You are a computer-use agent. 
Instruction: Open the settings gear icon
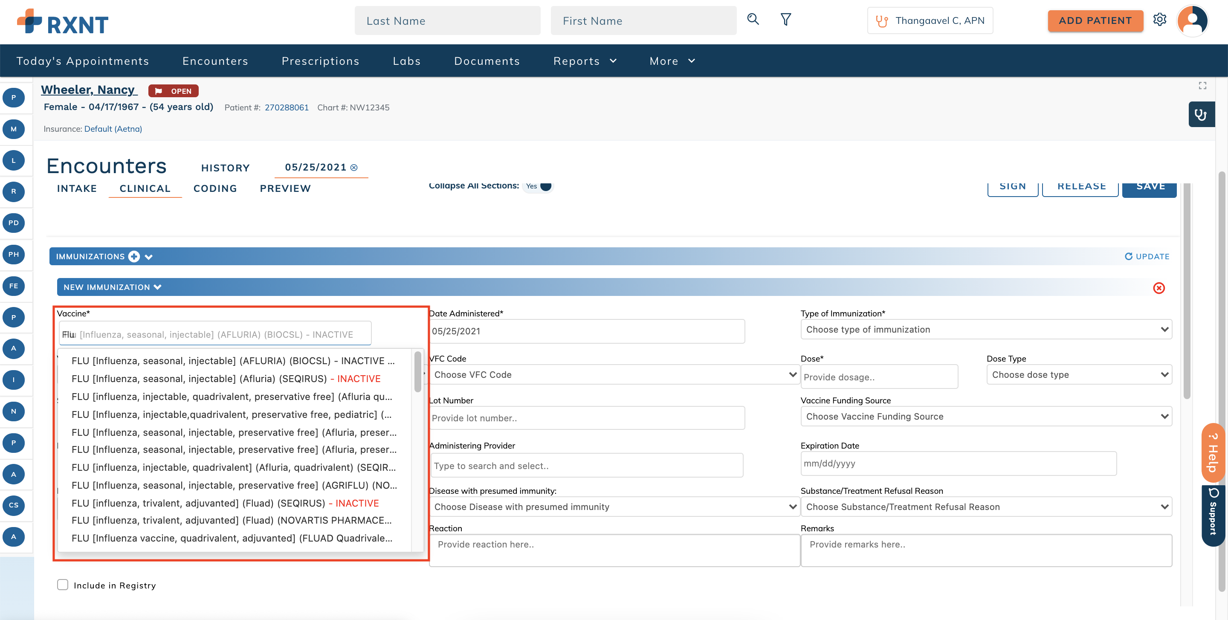(1160, 20)
